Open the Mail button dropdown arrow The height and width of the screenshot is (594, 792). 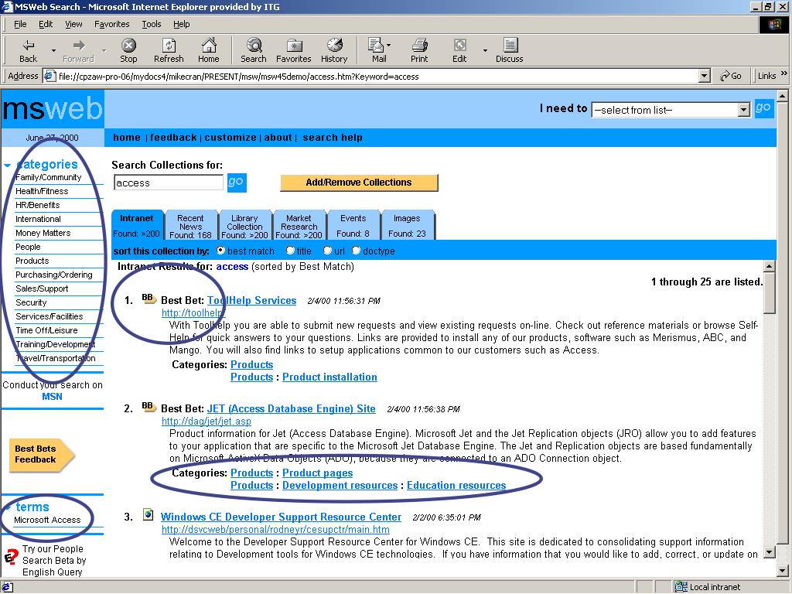(388, 46)
